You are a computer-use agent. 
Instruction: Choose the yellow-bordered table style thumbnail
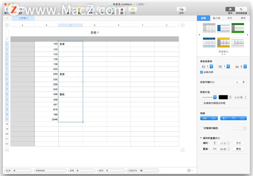(223, 42)
